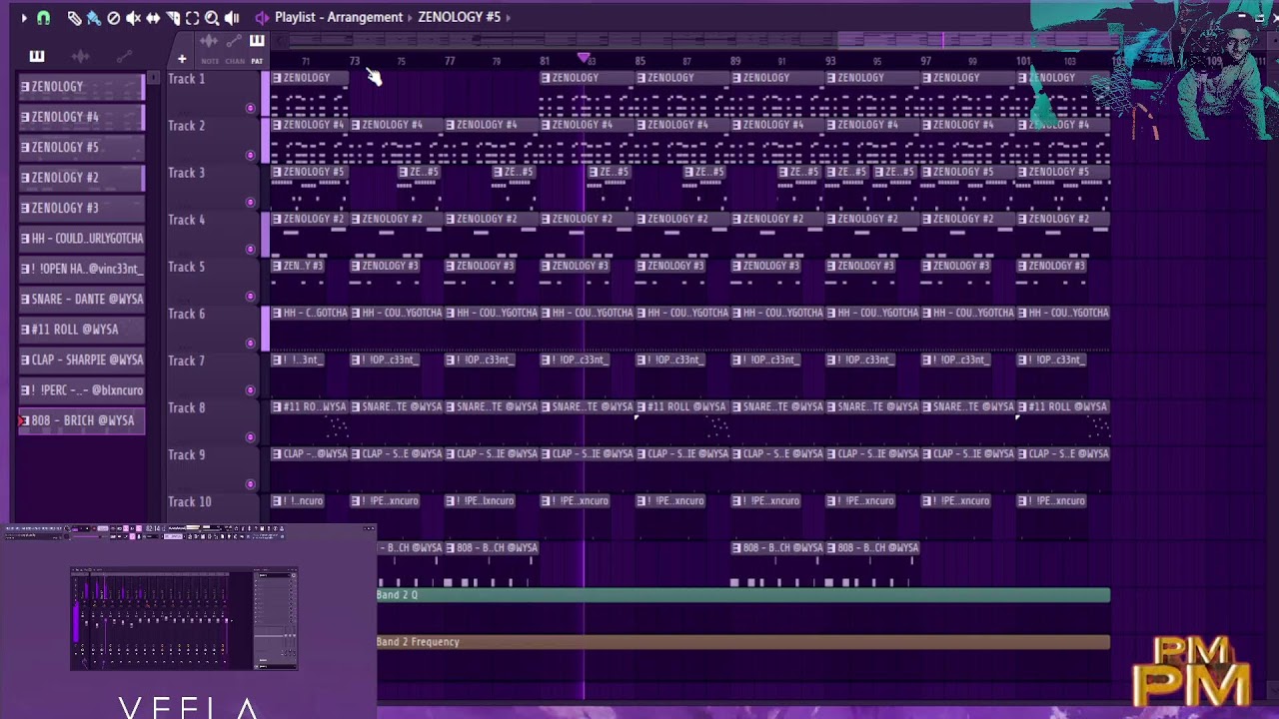Image resolution: width=1279 pixels, height=719 pixels.
Task: Select ZENOLOGY #4 pattern in picker
Action: pyautogui.click(x=82, y=117)
